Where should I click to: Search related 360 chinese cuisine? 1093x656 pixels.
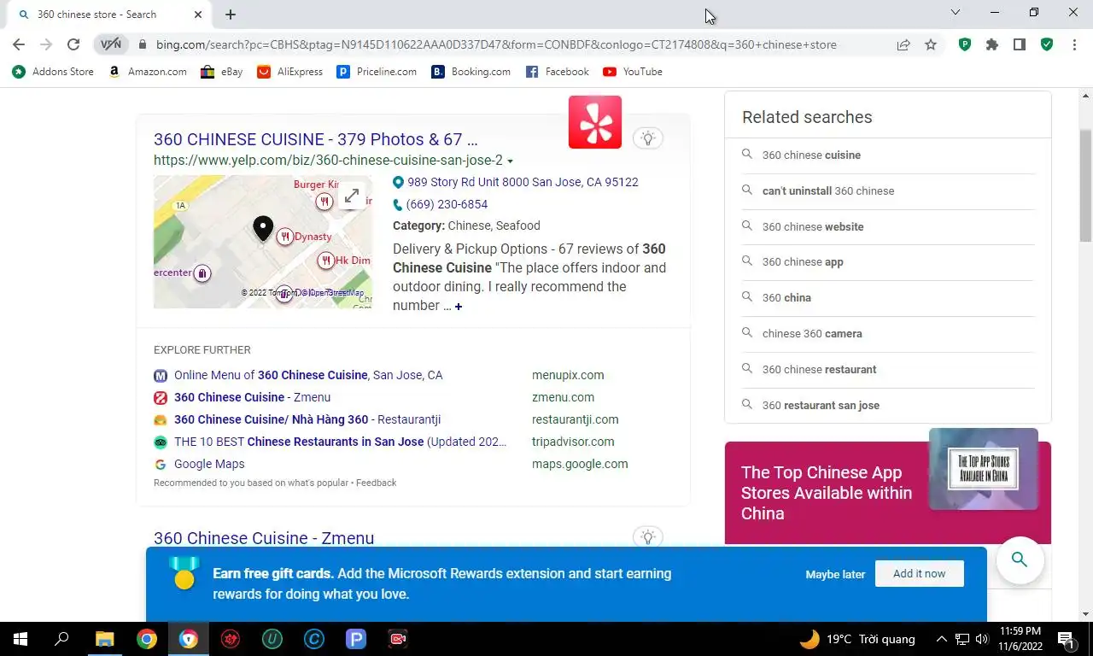tap(811, 155)
